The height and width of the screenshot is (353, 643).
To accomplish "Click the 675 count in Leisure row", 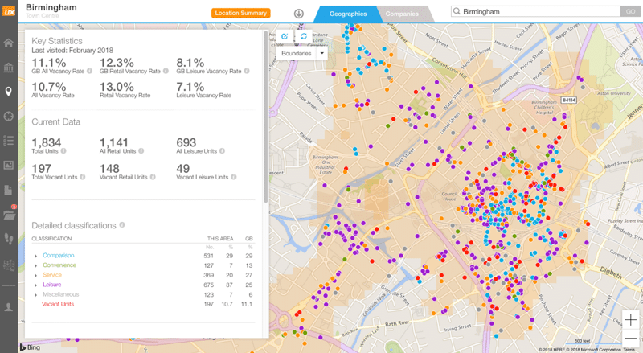I will [x=209, y=285].
